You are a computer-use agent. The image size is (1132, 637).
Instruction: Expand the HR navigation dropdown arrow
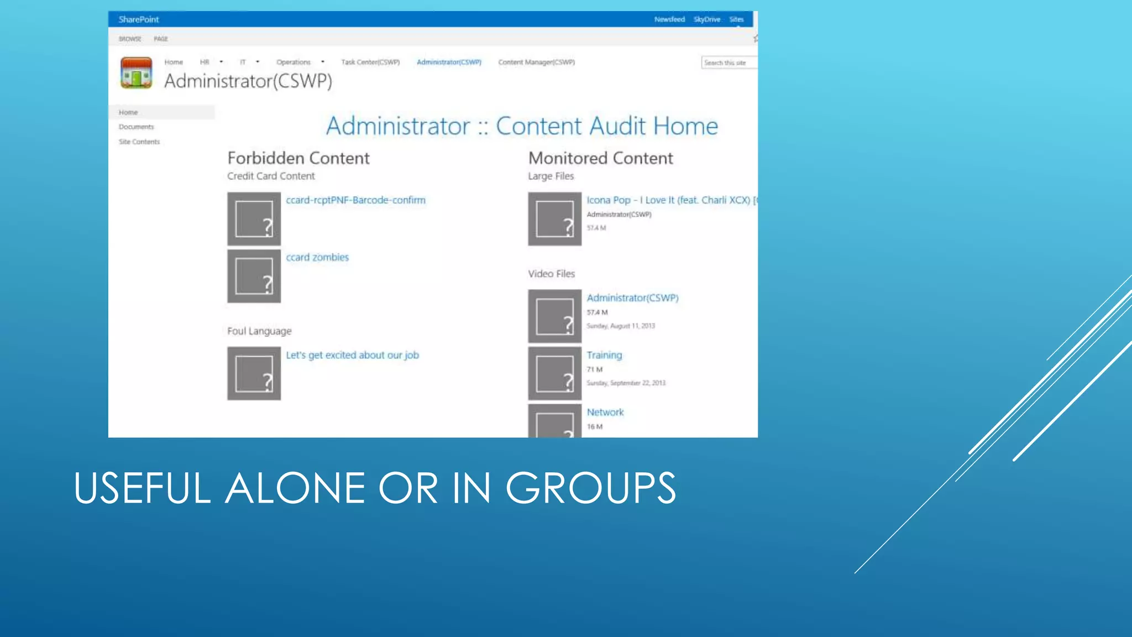221,62
